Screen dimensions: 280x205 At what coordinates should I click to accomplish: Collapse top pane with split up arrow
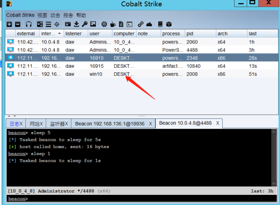point(9,116)
